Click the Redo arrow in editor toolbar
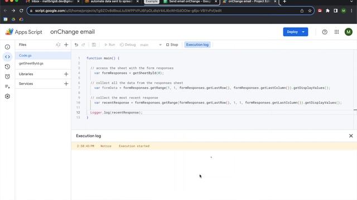This screenshot has height=200, width=357. 83,44
